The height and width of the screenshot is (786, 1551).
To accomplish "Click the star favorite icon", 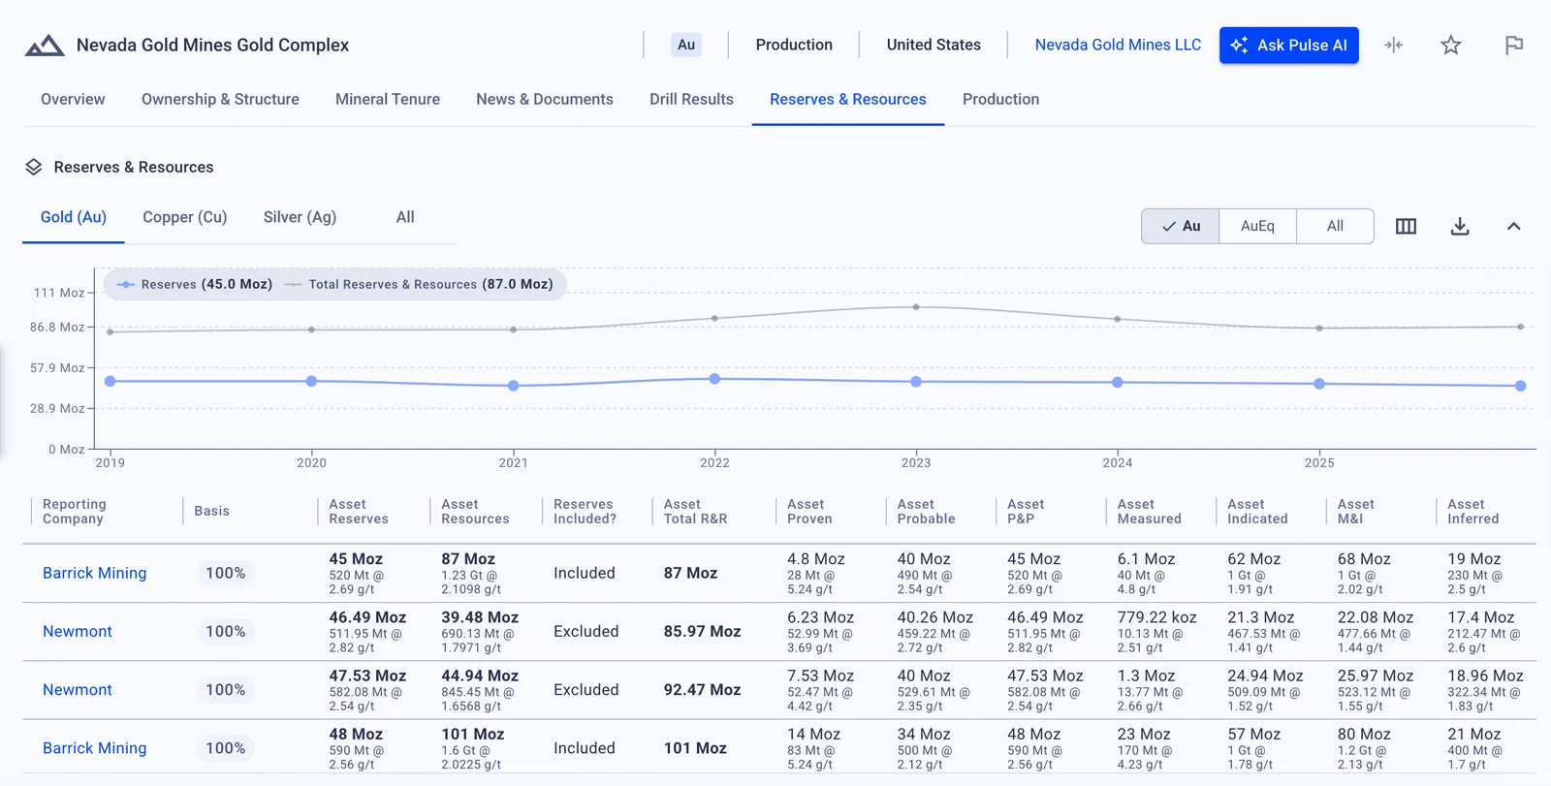I will (1450, 45).
